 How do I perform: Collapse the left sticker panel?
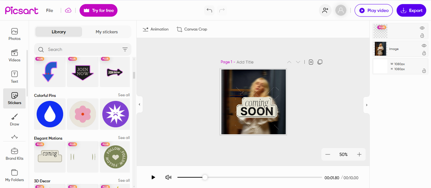tap(139, 104)
